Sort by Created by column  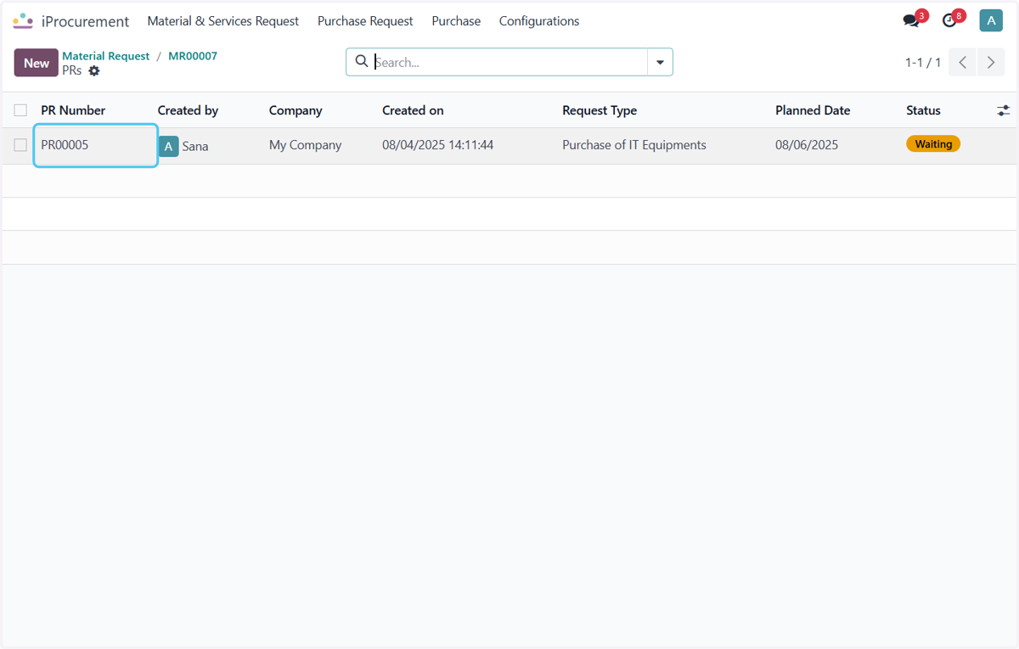188,110
